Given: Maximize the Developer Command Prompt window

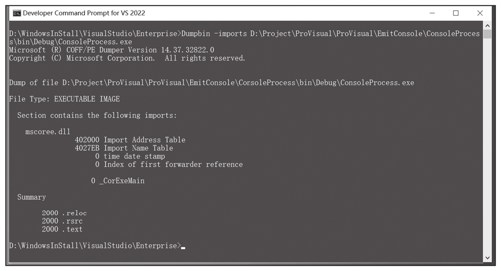Looking at the screenshot, I should 456,13.
